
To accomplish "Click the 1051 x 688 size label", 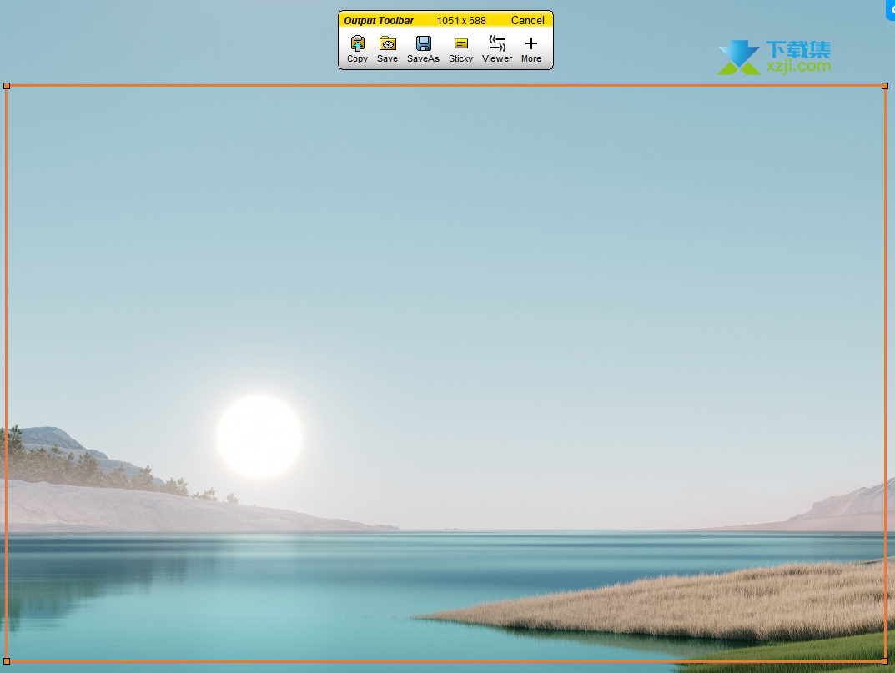I will tap(461, 21).
